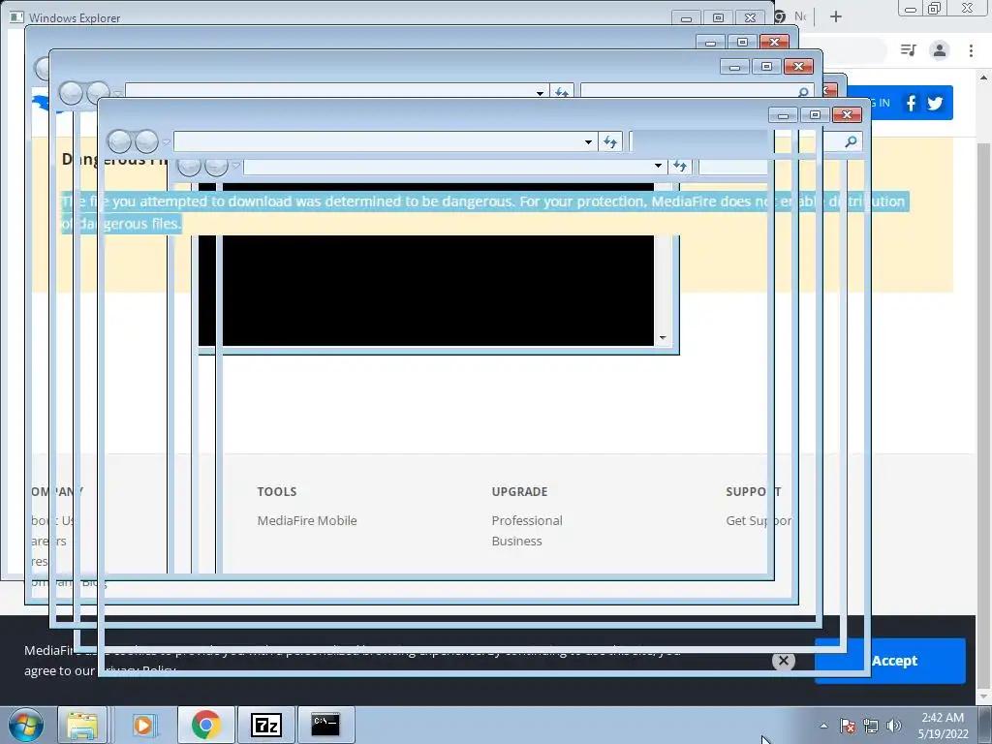Click Show Desktop button at taskbar end
The height and width of the screenshot is (744, 992).
tap(985, 726)
